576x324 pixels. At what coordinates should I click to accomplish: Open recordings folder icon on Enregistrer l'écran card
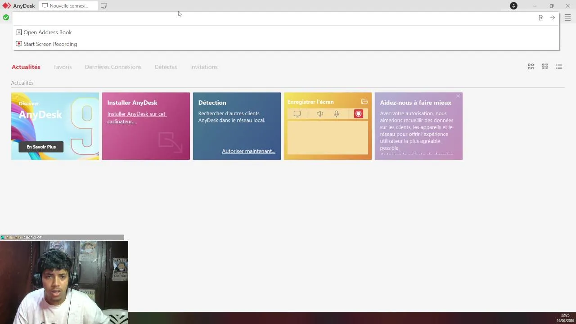click(364, 102)
